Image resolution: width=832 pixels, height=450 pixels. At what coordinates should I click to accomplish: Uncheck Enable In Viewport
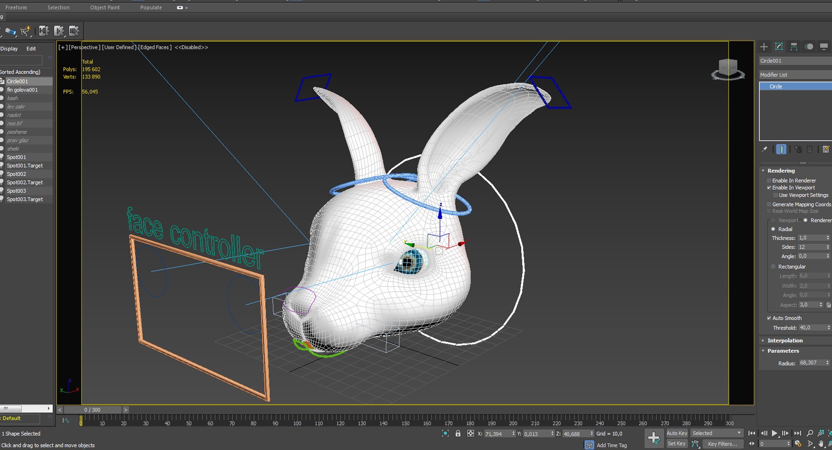pos(769,187)
